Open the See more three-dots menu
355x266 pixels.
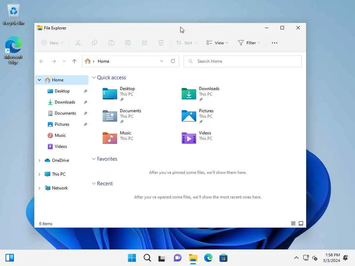coord(275,43)
